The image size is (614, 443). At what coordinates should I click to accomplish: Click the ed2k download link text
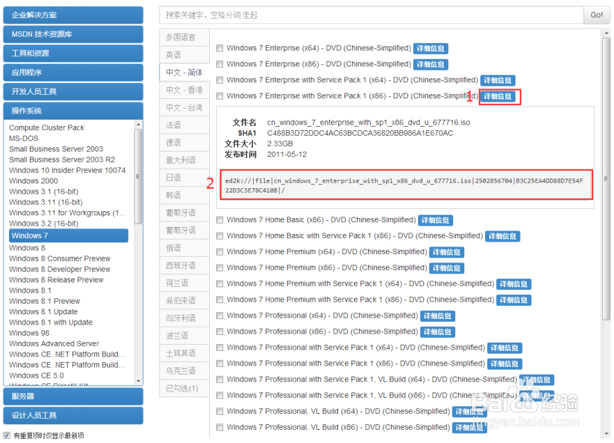(404, 186)
